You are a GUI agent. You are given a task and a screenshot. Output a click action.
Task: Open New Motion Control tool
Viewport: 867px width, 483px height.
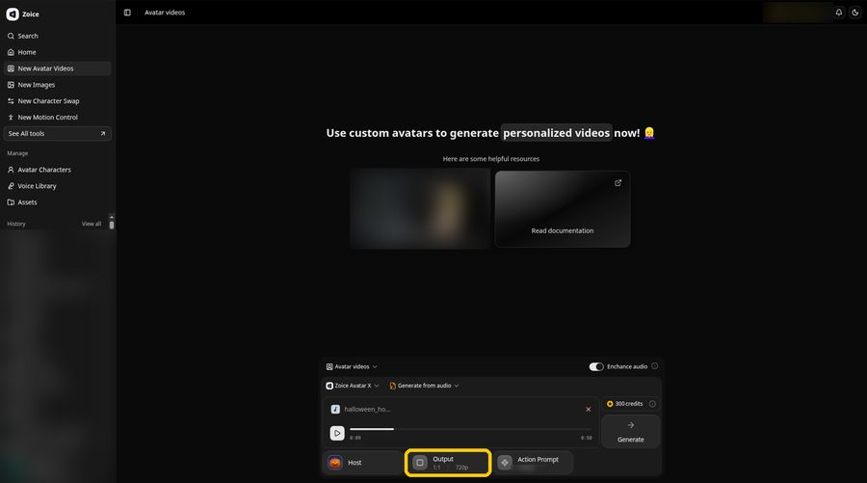[x=58, y=118]
